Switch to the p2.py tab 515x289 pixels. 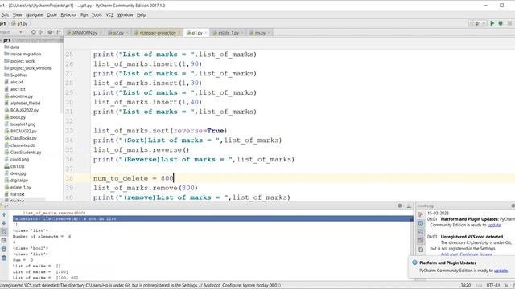pyautogui.click(x=118, y=33)
